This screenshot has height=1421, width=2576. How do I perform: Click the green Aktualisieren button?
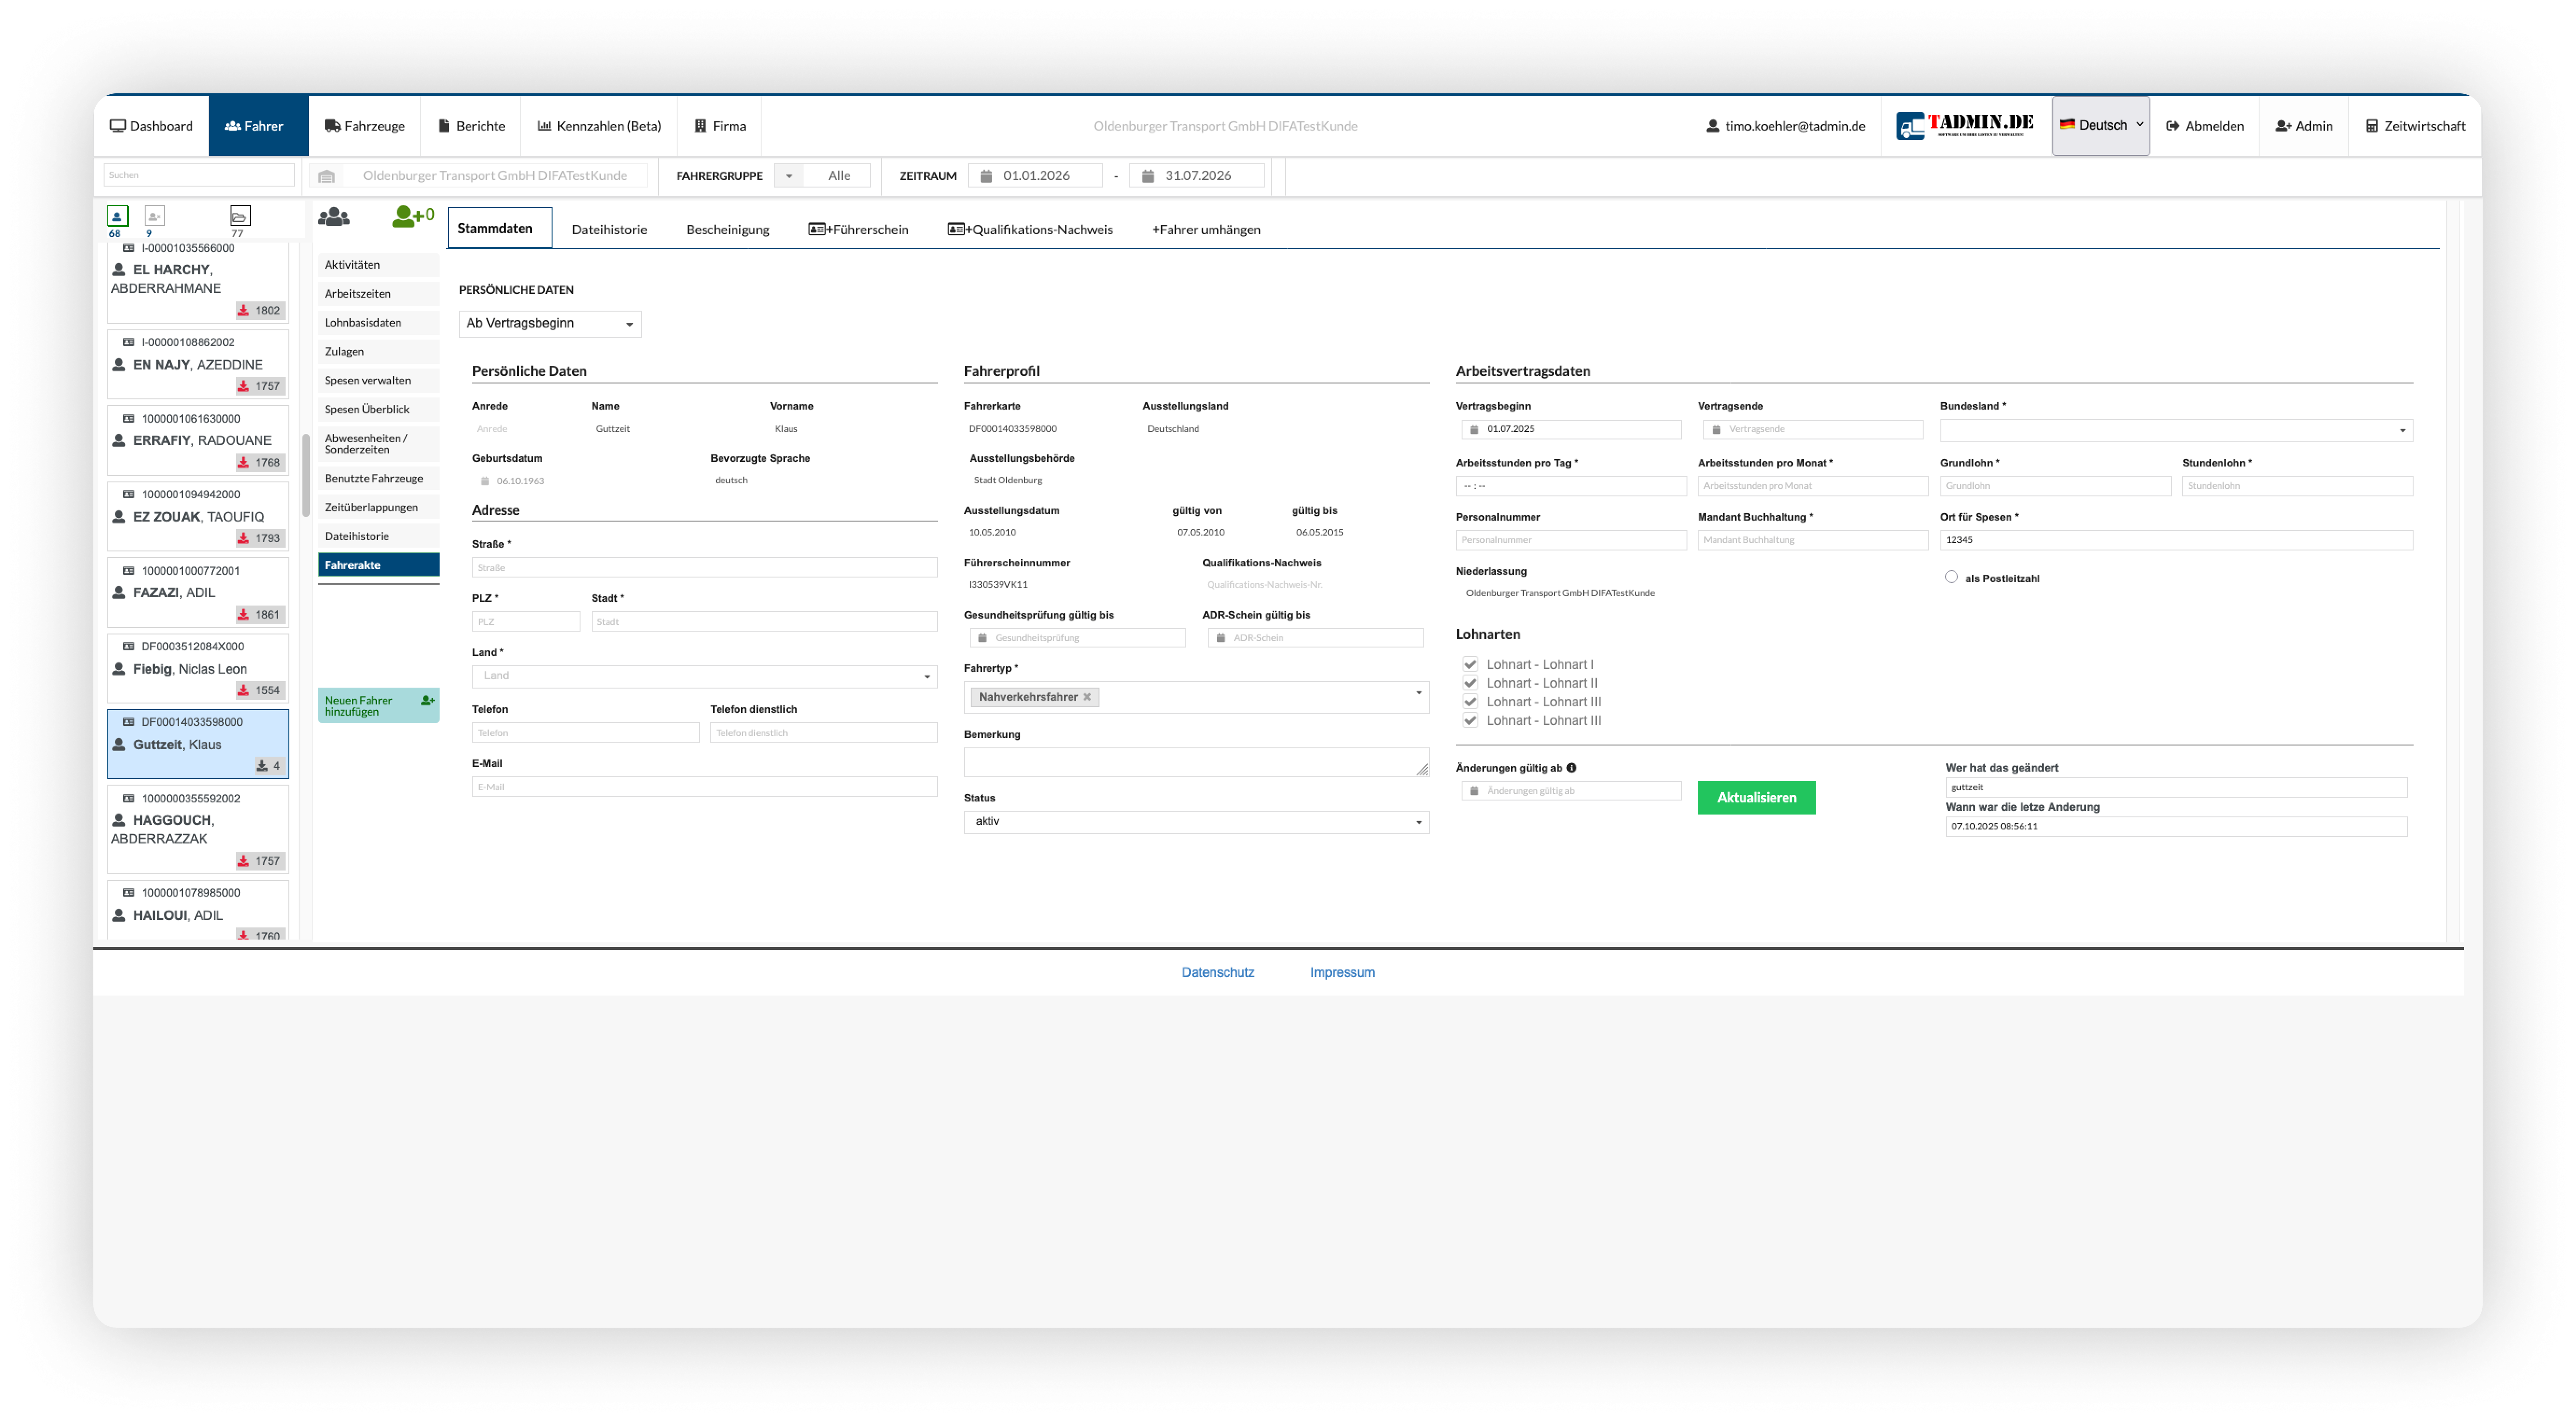click(1756, 797)
